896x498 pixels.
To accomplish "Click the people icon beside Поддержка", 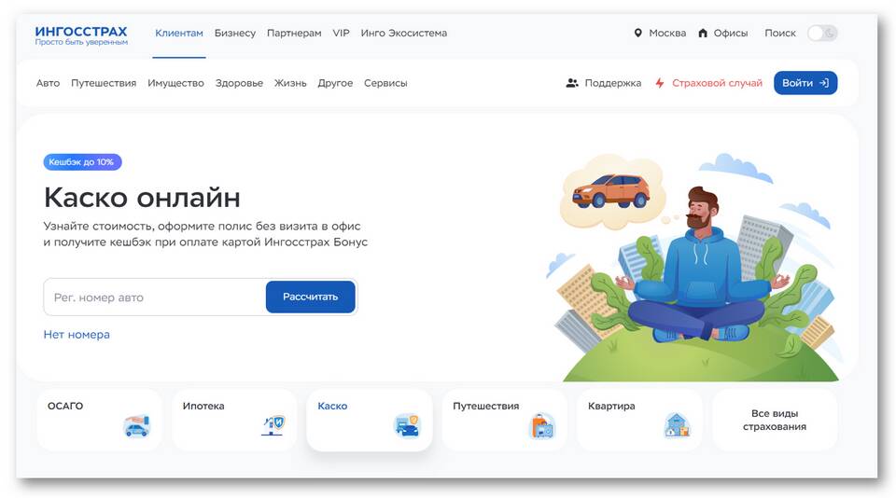I will point(572,83).
